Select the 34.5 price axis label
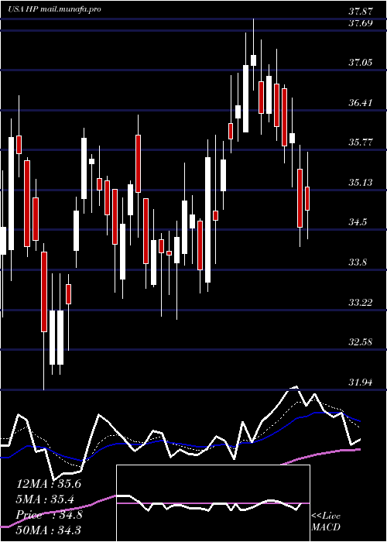 pyautogui.click(x=358, y=222)
